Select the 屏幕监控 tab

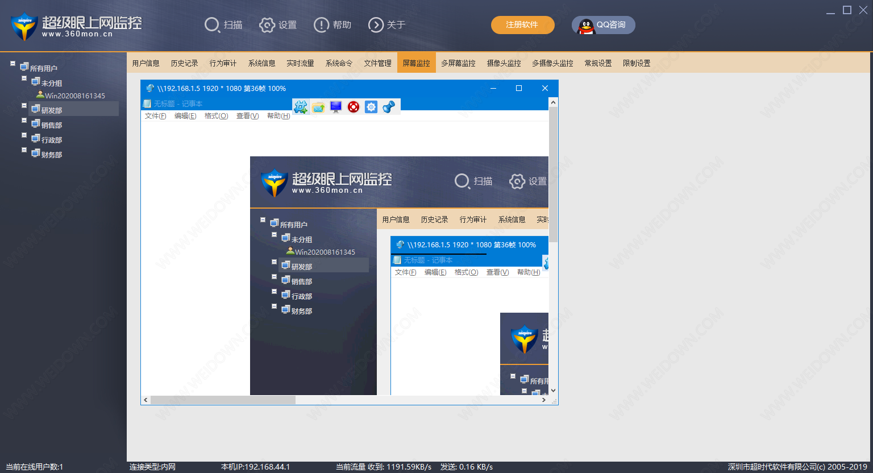click(417, 63)
